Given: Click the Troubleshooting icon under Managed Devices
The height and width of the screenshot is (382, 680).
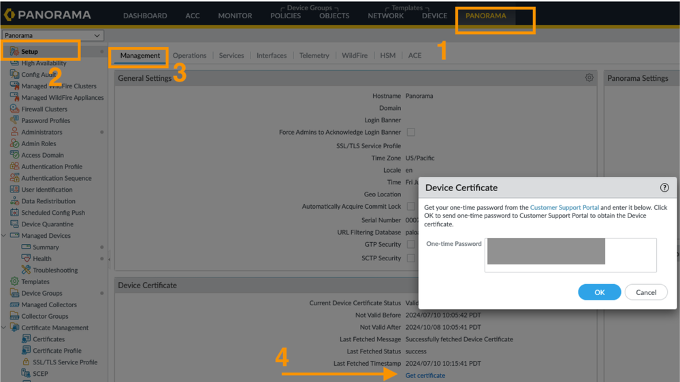Looking at the screenshot, I should (x=26, y=270).
